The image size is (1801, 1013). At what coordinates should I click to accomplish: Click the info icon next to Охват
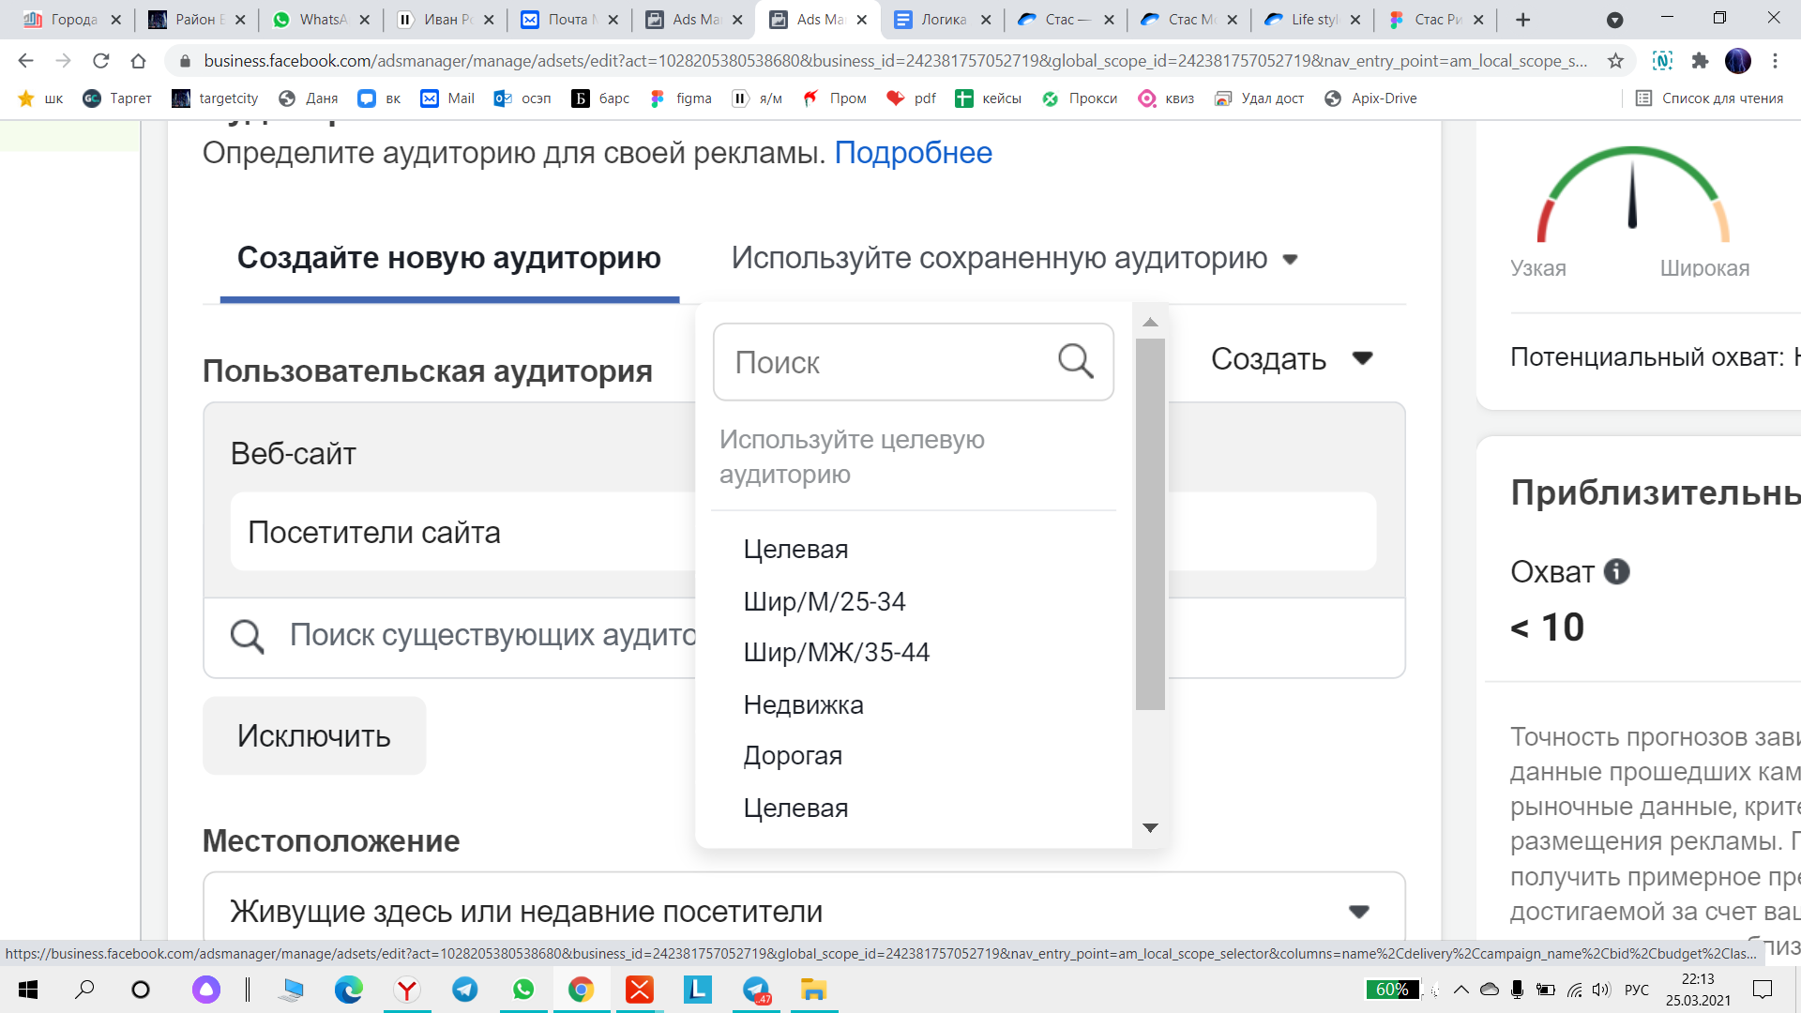[x=1616, y=571]
